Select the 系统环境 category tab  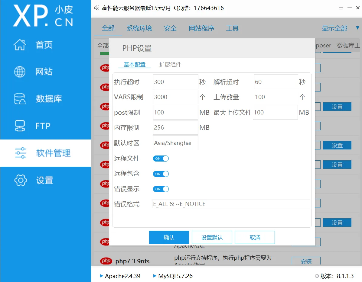coord(139,28)
